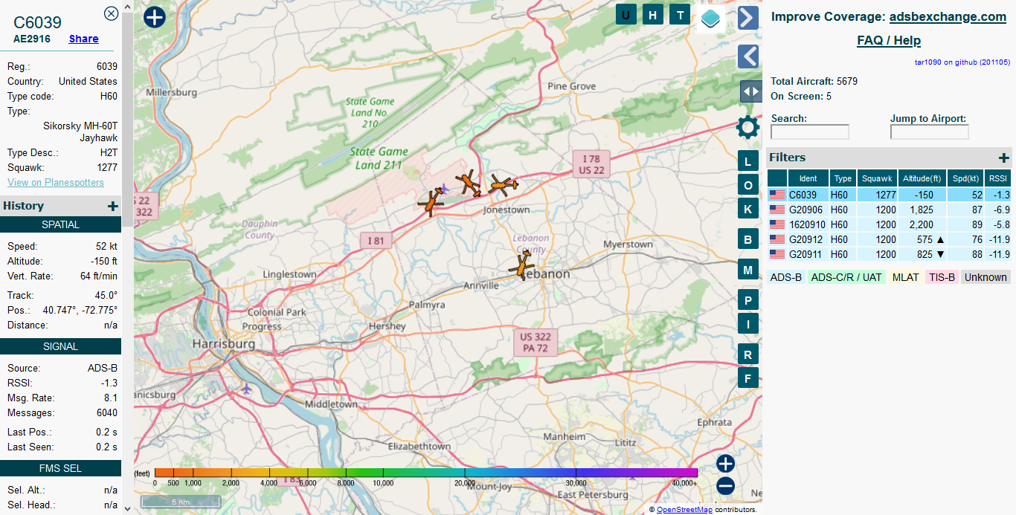Open View on Planespotters link

[x=56, y=182]
